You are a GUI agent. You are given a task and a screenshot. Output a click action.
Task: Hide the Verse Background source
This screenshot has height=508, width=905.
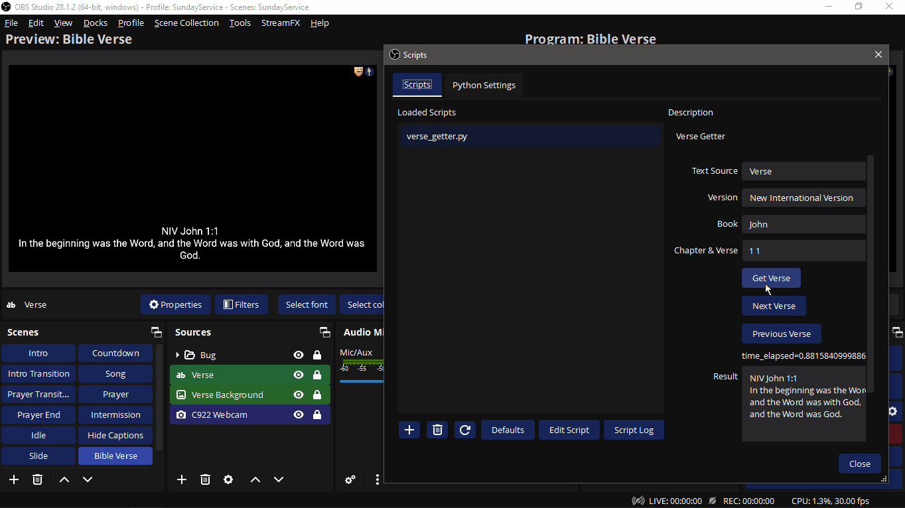(x=299, y=395)
